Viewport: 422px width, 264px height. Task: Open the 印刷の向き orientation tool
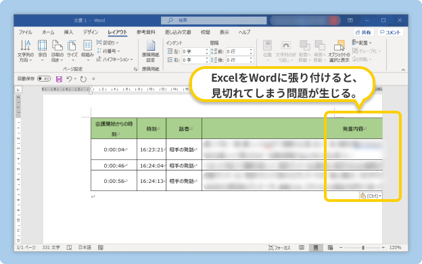57,51
